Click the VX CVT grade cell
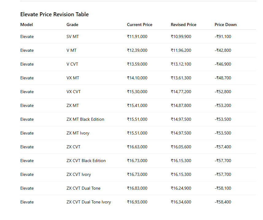 73,92
